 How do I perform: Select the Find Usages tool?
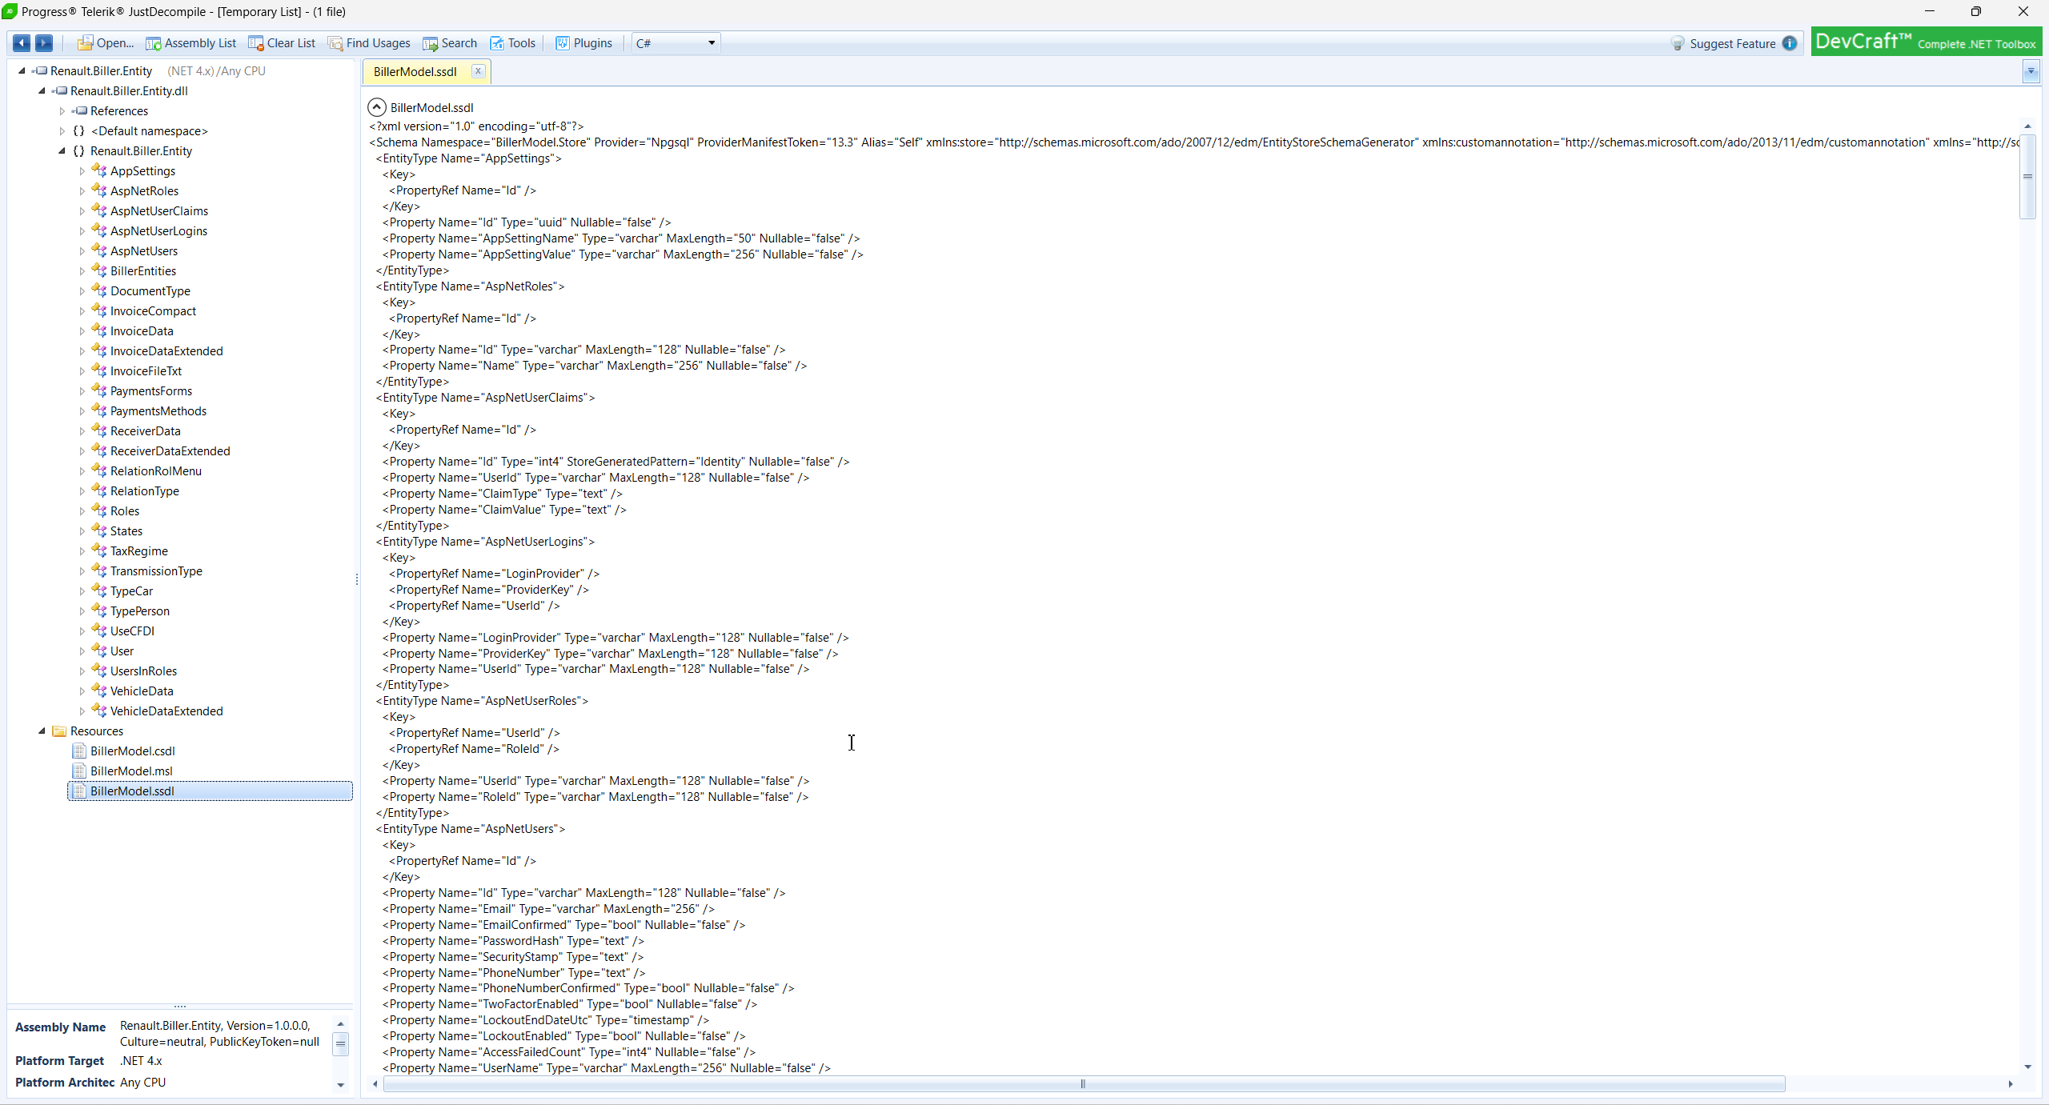pyautogui.click(x=369, y=42)
